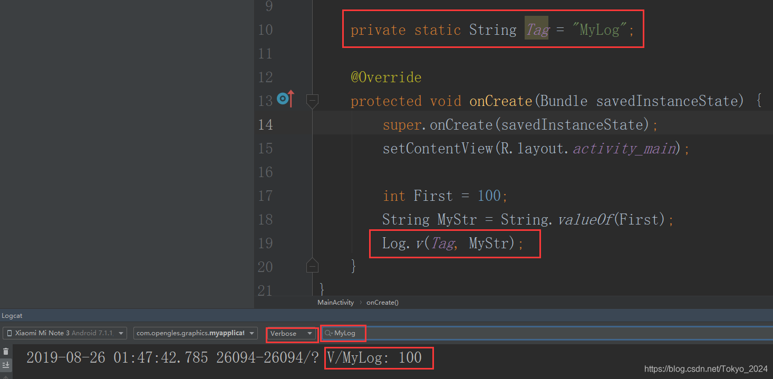
Task: Click the V/MyLog: 100 log entry
Action: pyautogui.click(x=378, y=357)
